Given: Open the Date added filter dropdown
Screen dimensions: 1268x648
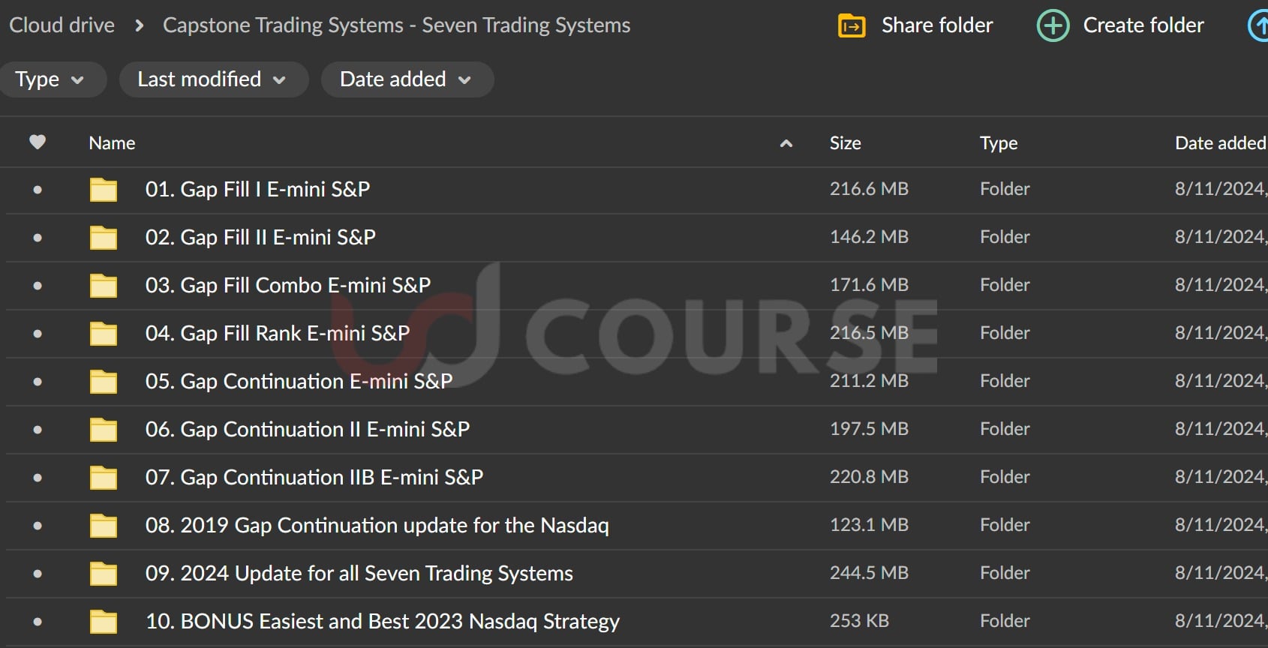Looking at the screenshot, I should click(406, 79).
